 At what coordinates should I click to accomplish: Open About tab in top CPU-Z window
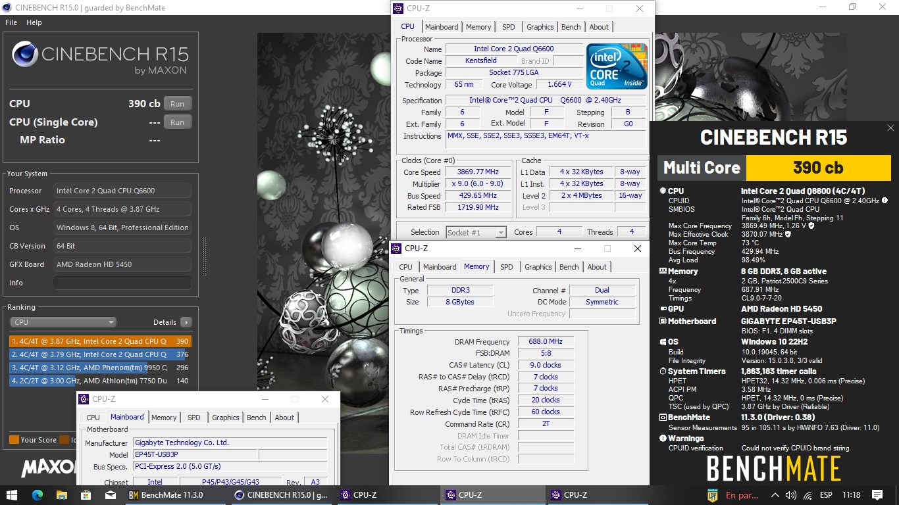(599, 27)
